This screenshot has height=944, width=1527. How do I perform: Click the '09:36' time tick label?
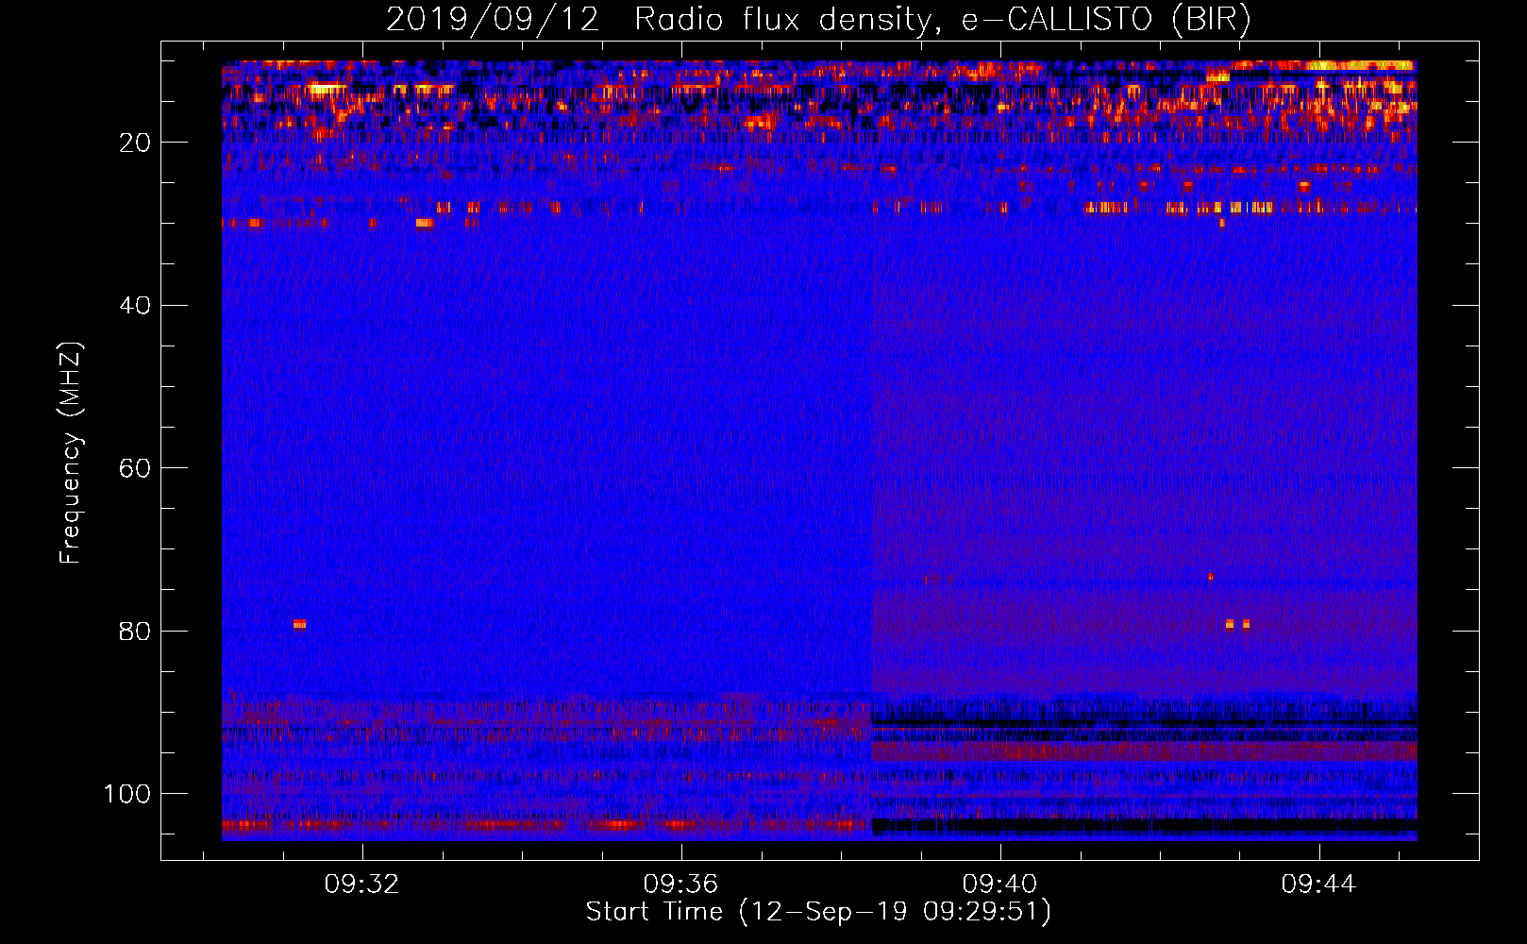click(681, 885)
